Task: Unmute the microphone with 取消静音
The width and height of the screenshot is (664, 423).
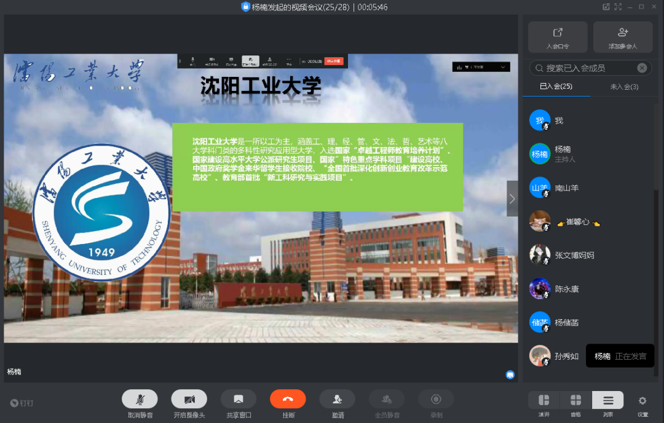Action: [140, 399]
